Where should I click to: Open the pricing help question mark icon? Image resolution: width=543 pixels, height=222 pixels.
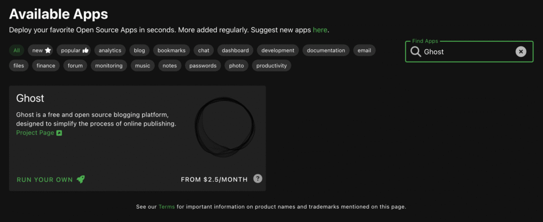[258, 179]
